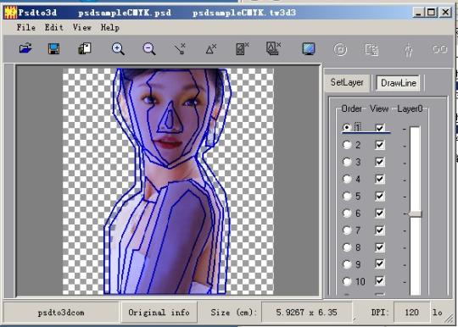Click the Layer0 column header label
458x327 pixels.
click(x=410, y=108)
